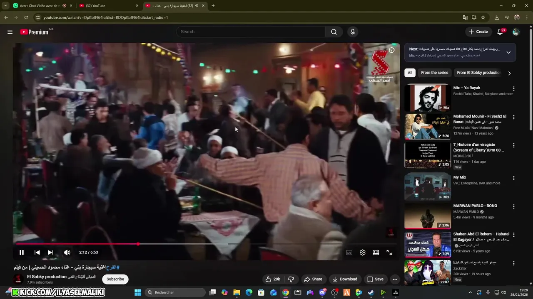Open options for MARWAN PABLO - BONO
The height and width of the screenshot is (299, 533).
click(x=514, y=206)
